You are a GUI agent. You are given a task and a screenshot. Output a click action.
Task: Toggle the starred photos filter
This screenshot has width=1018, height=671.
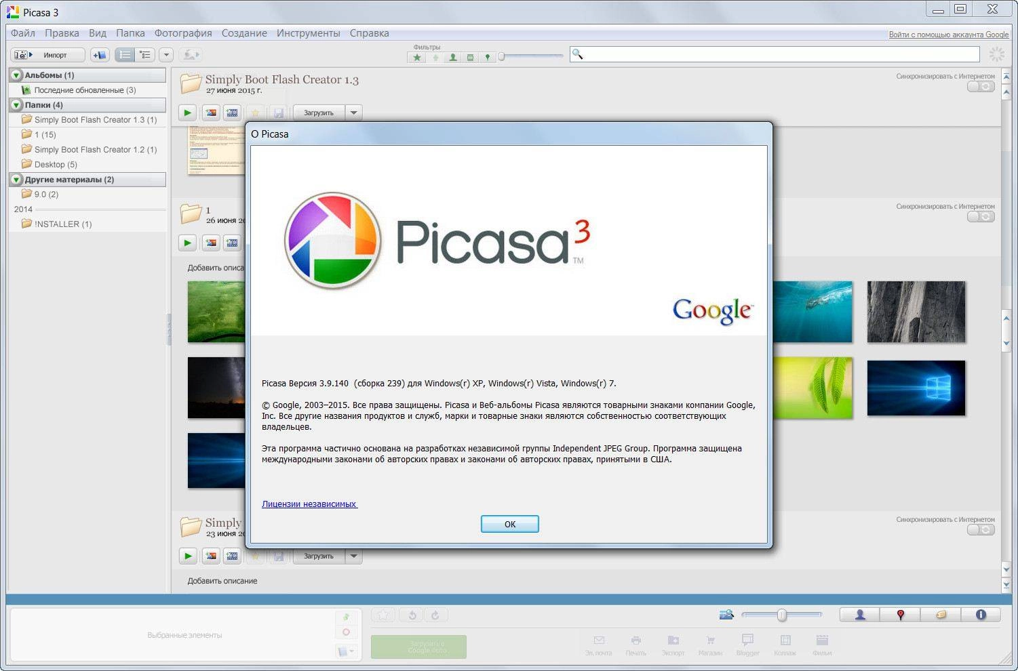coord(417,58)
